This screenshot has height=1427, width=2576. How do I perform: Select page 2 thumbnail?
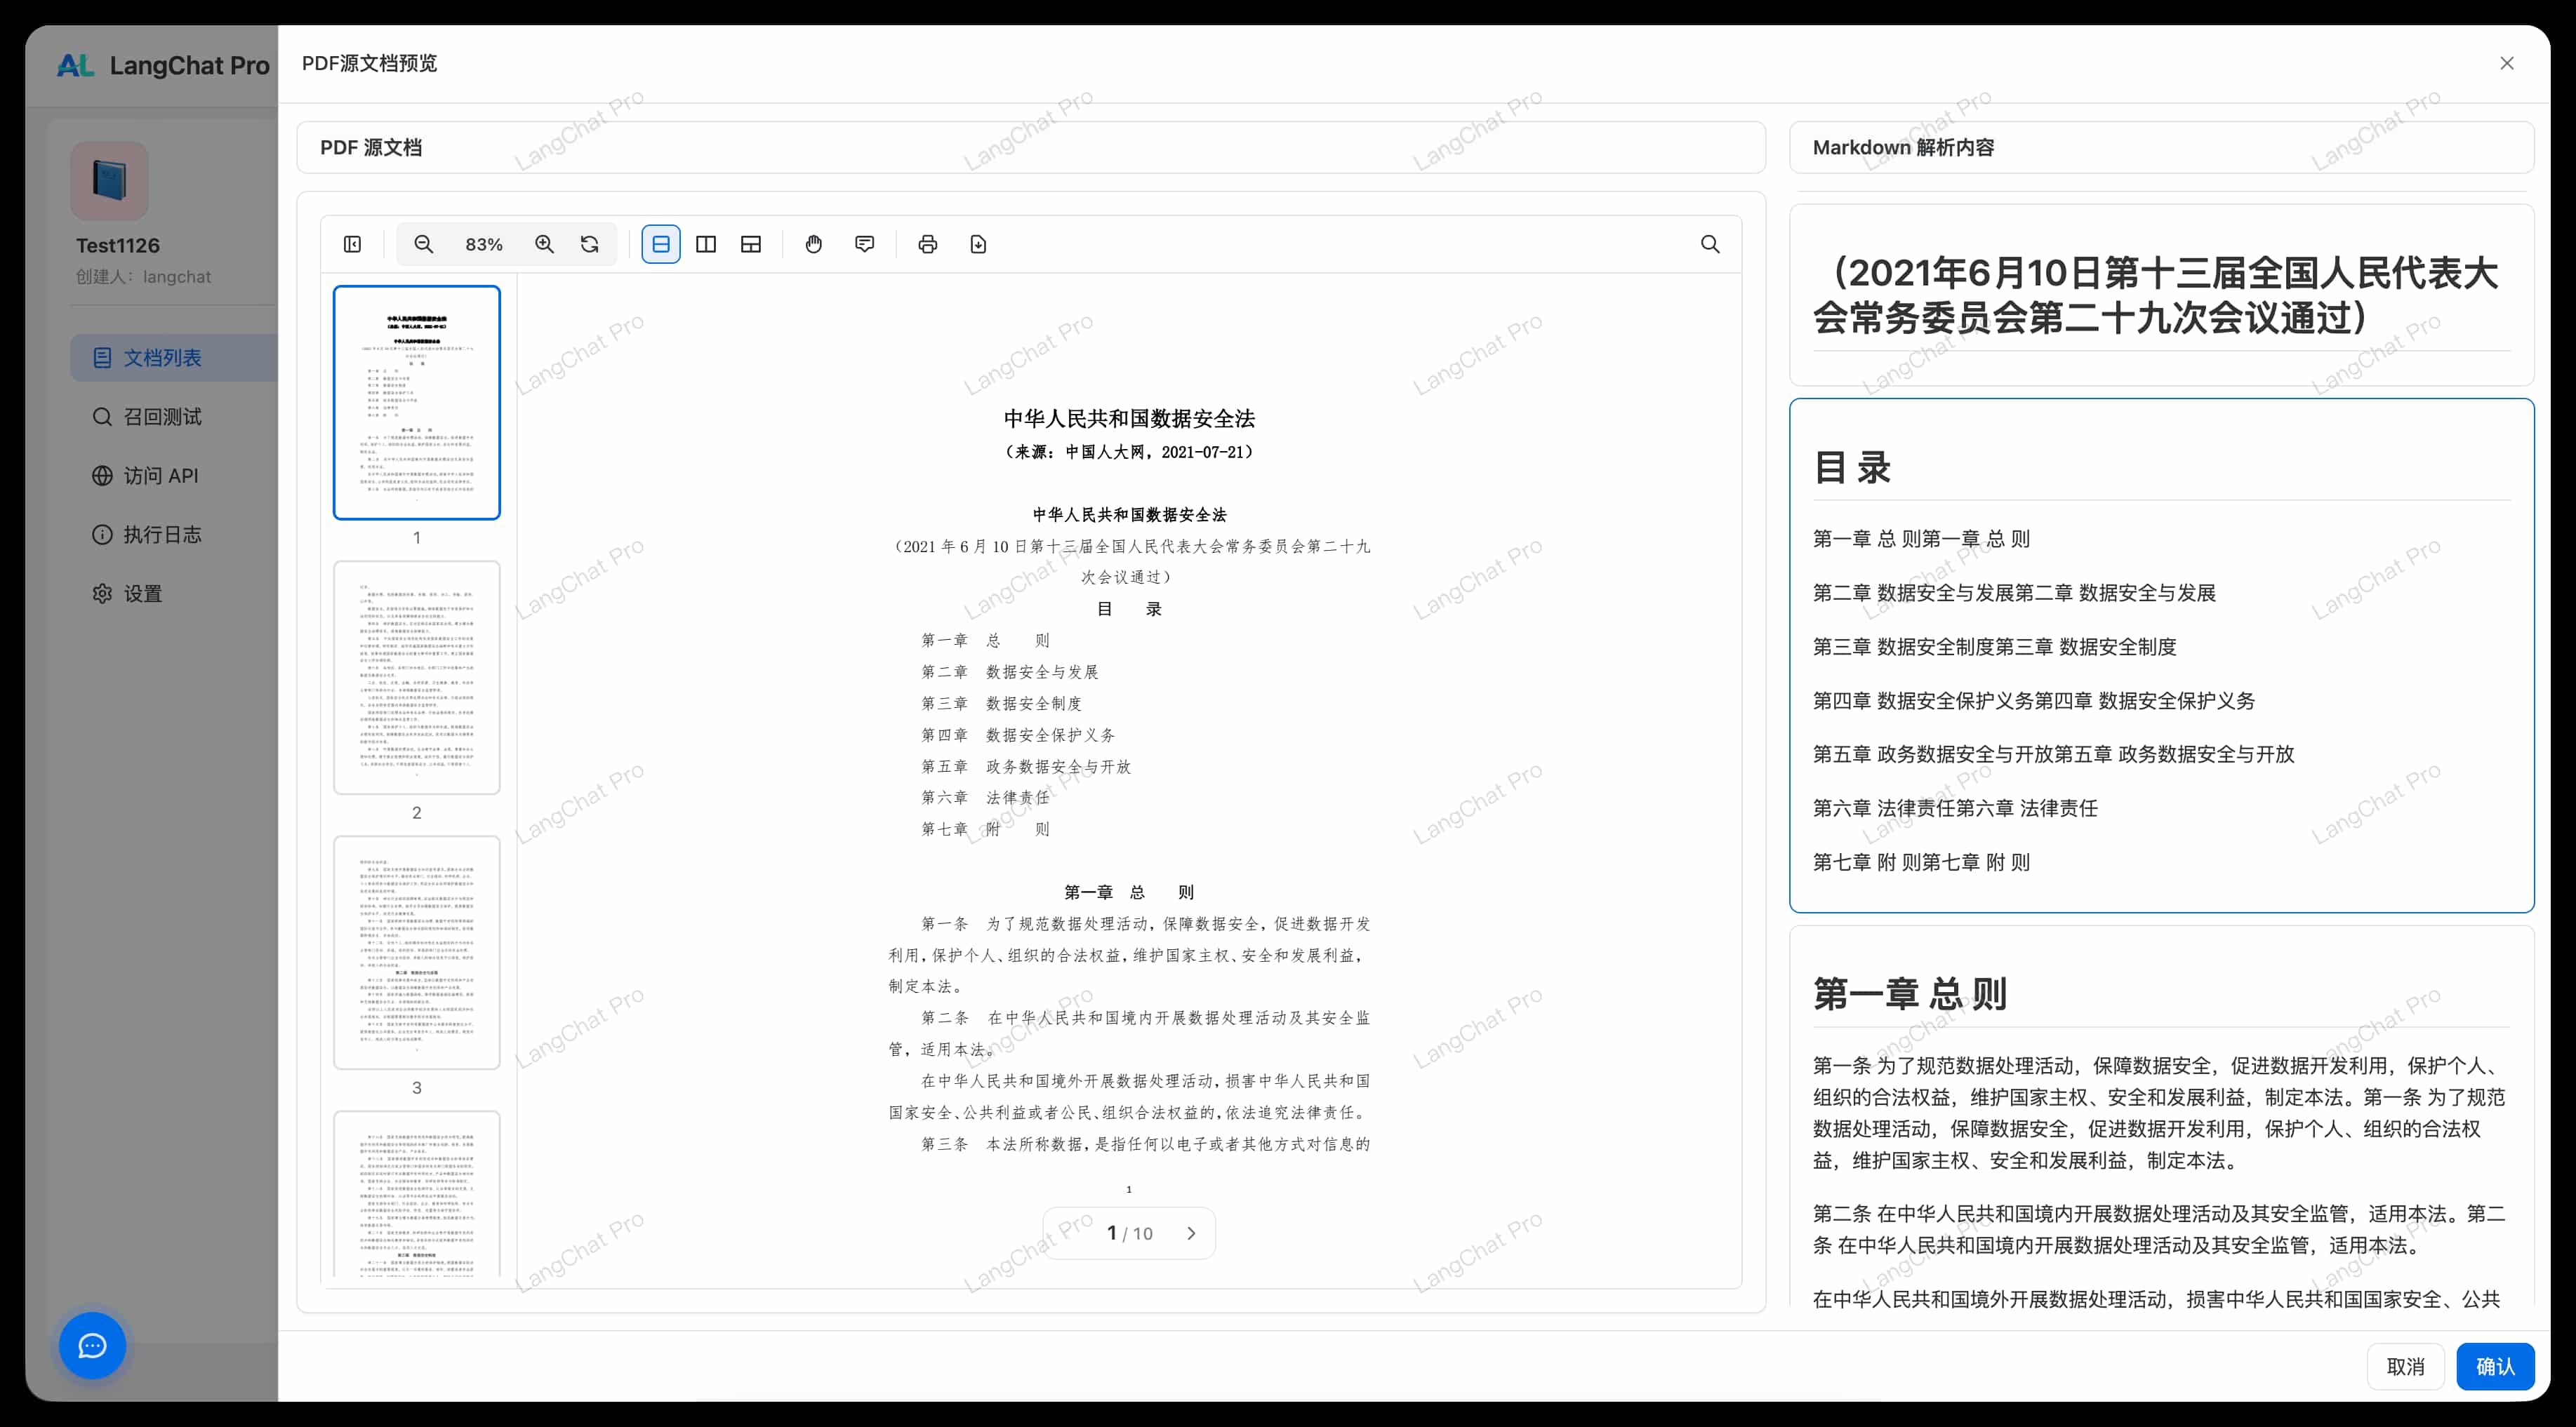point(416,676)
